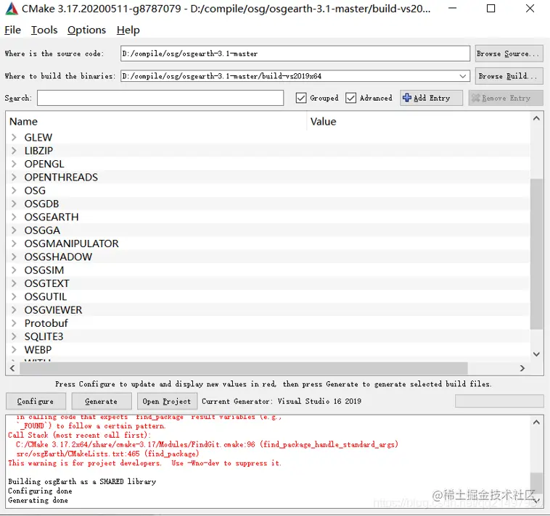
Task: Open the Tools menu
Action: point(44,30)
